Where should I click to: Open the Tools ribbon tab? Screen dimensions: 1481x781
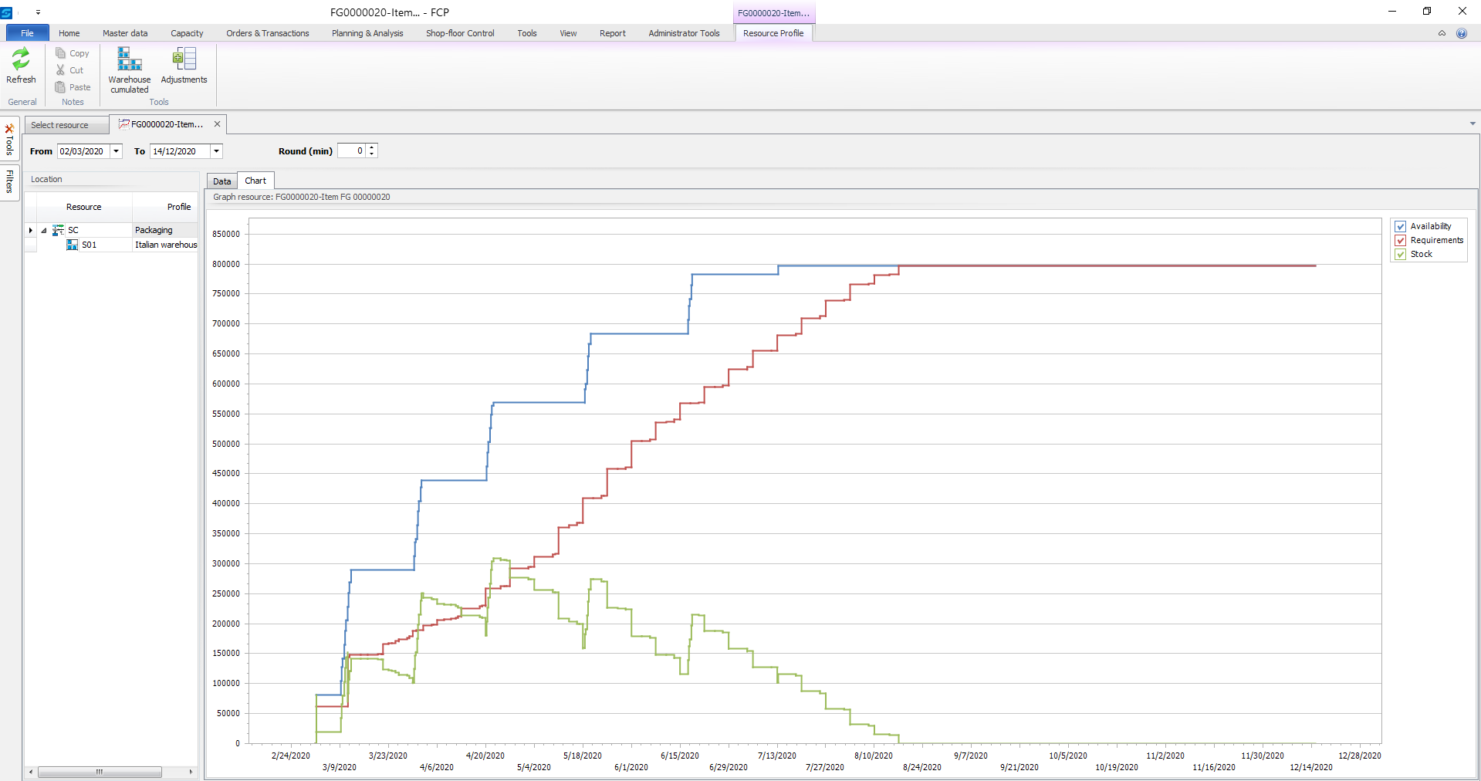(527, 33)
